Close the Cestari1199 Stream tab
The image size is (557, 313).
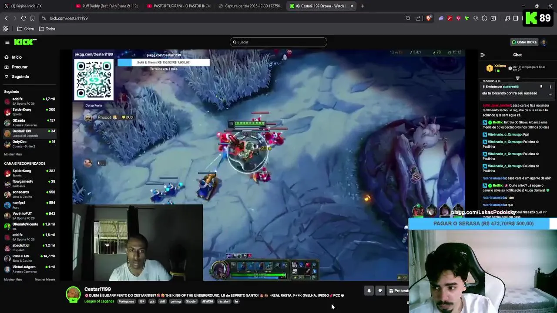[352, 6]
